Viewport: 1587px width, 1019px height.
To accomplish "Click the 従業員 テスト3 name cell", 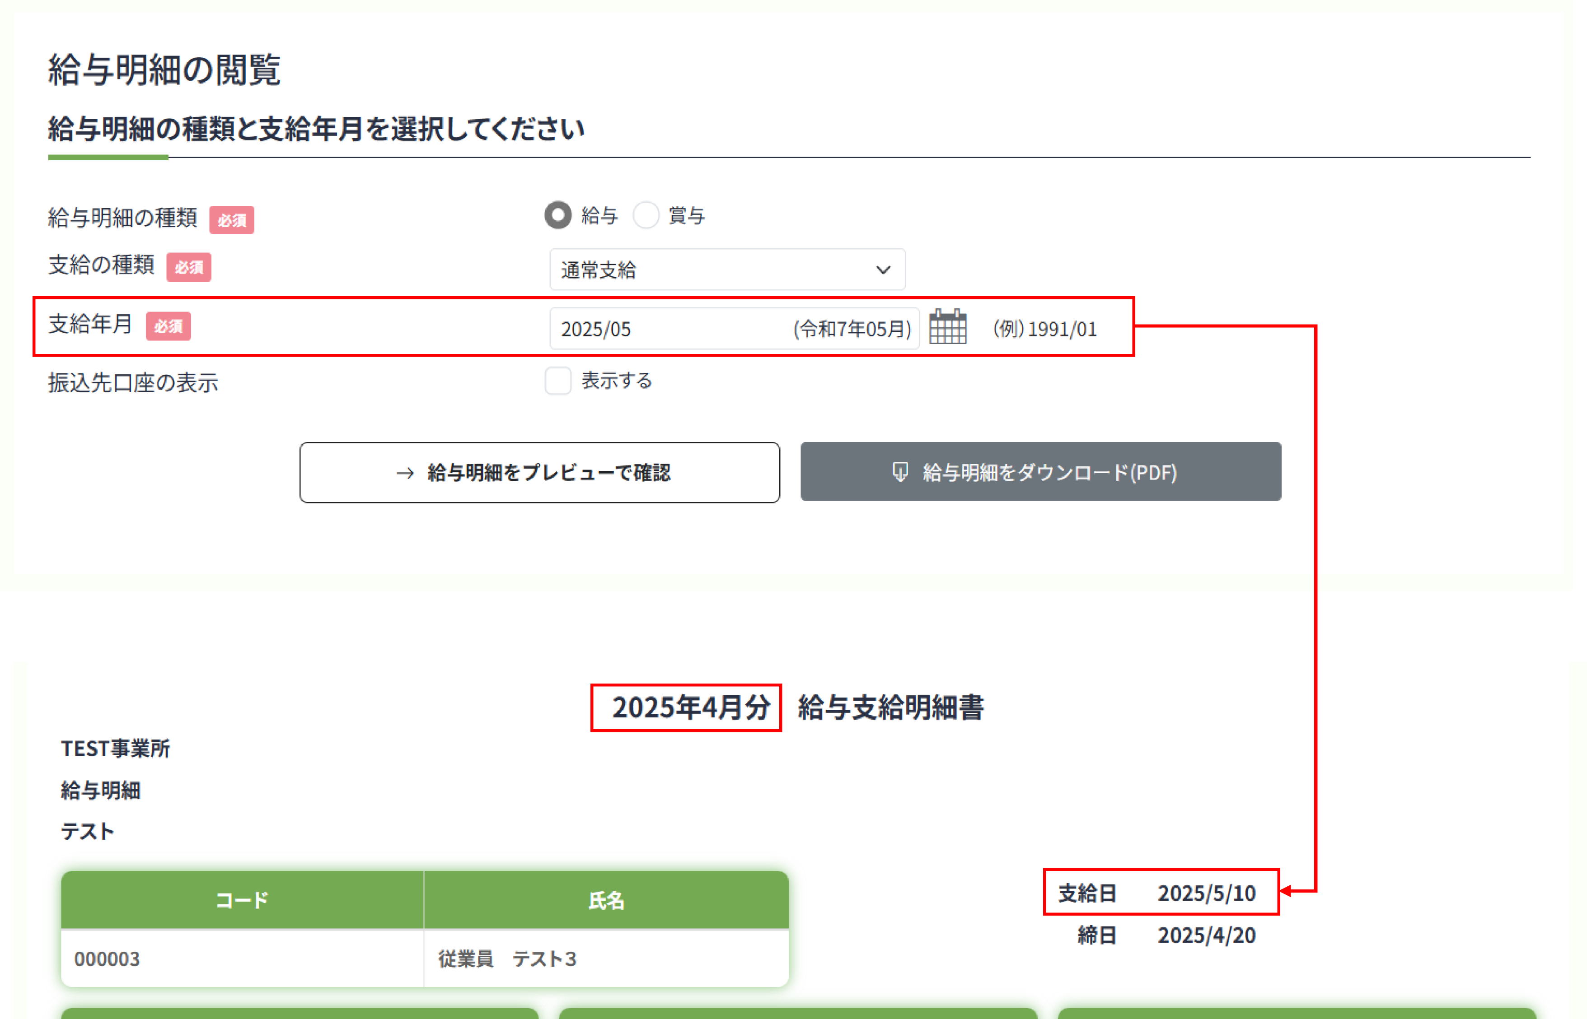I will point(507,959).
